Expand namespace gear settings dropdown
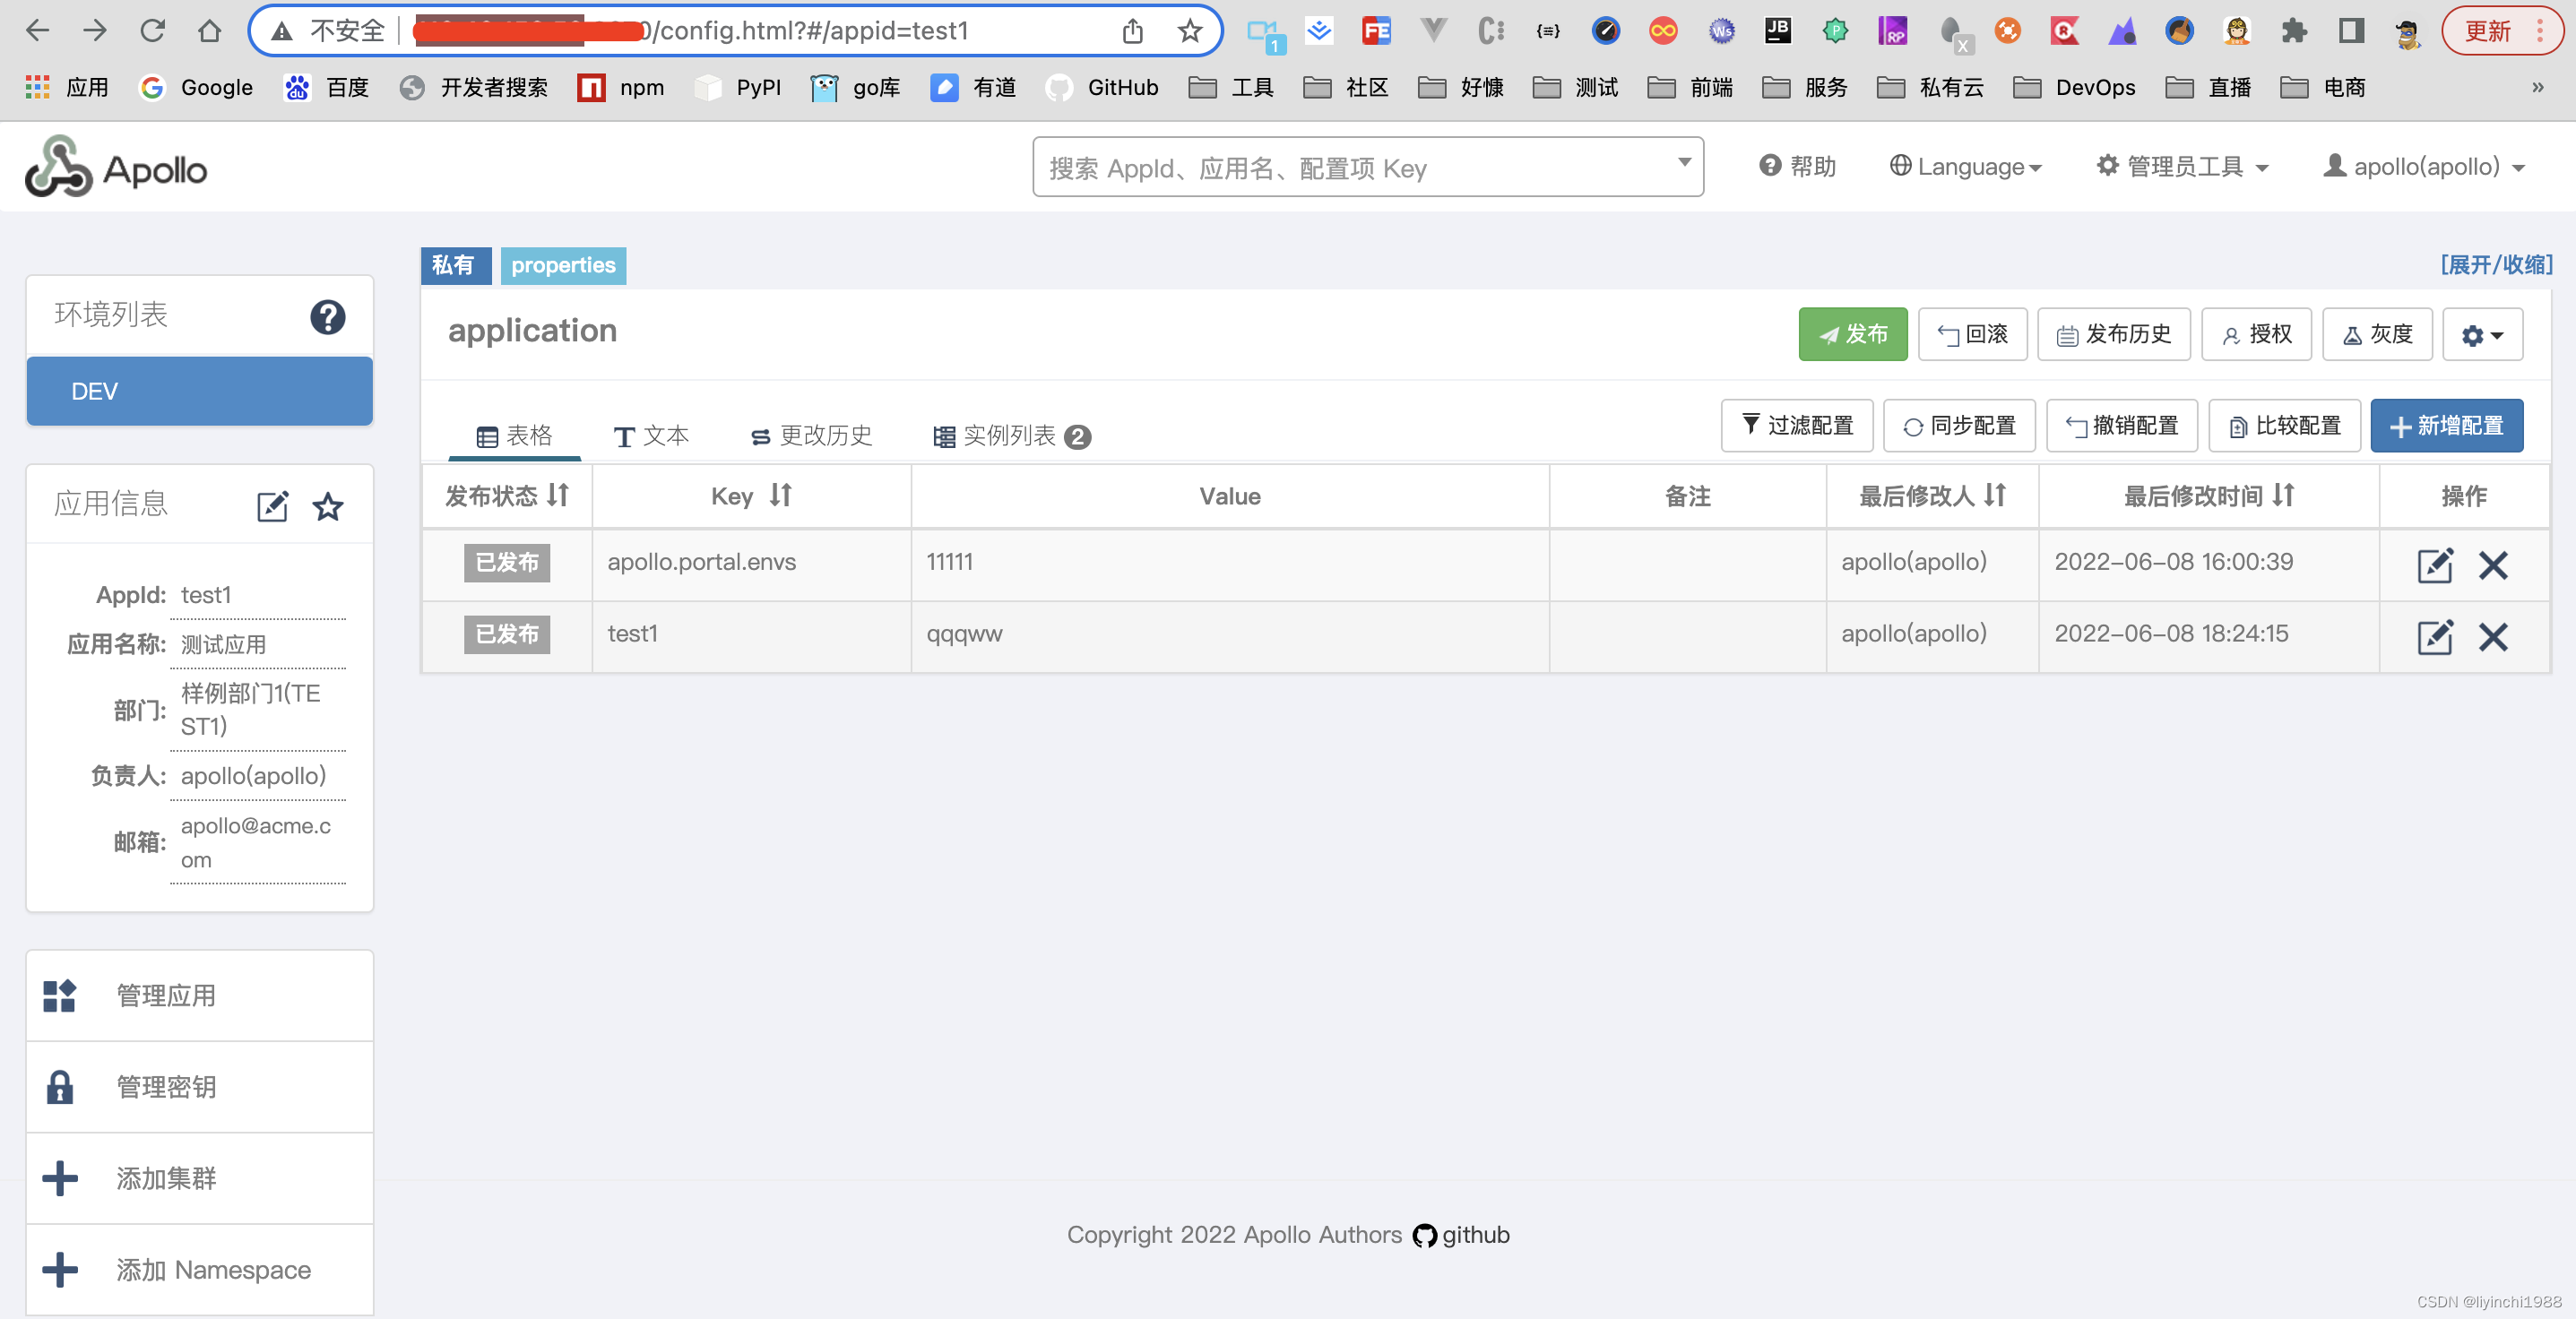2576x1319 pixels. (x=2481, y=334)
